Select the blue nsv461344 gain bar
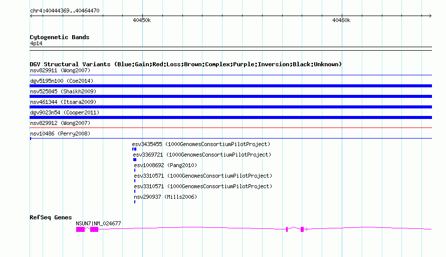Viewport: 446px width, 257px height. coord(231,107)
